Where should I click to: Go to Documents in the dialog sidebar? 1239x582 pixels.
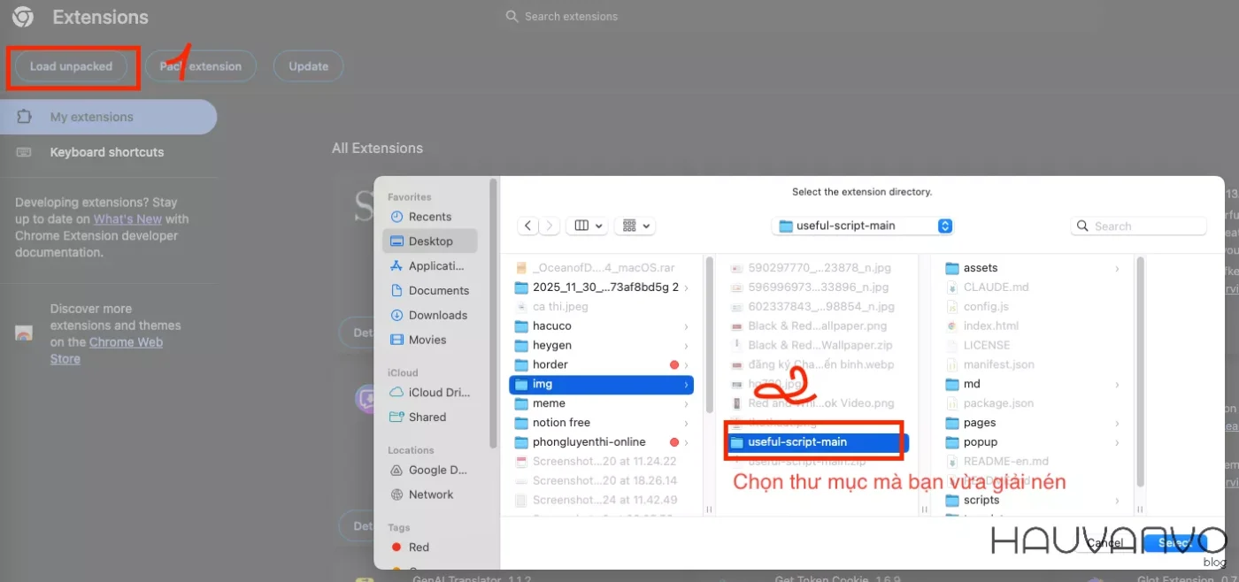pos(430,290)
